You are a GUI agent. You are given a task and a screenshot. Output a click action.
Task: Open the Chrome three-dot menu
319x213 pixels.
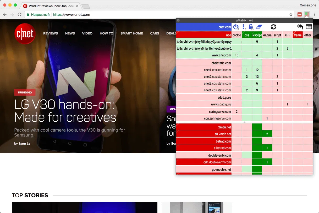(314, 14)
